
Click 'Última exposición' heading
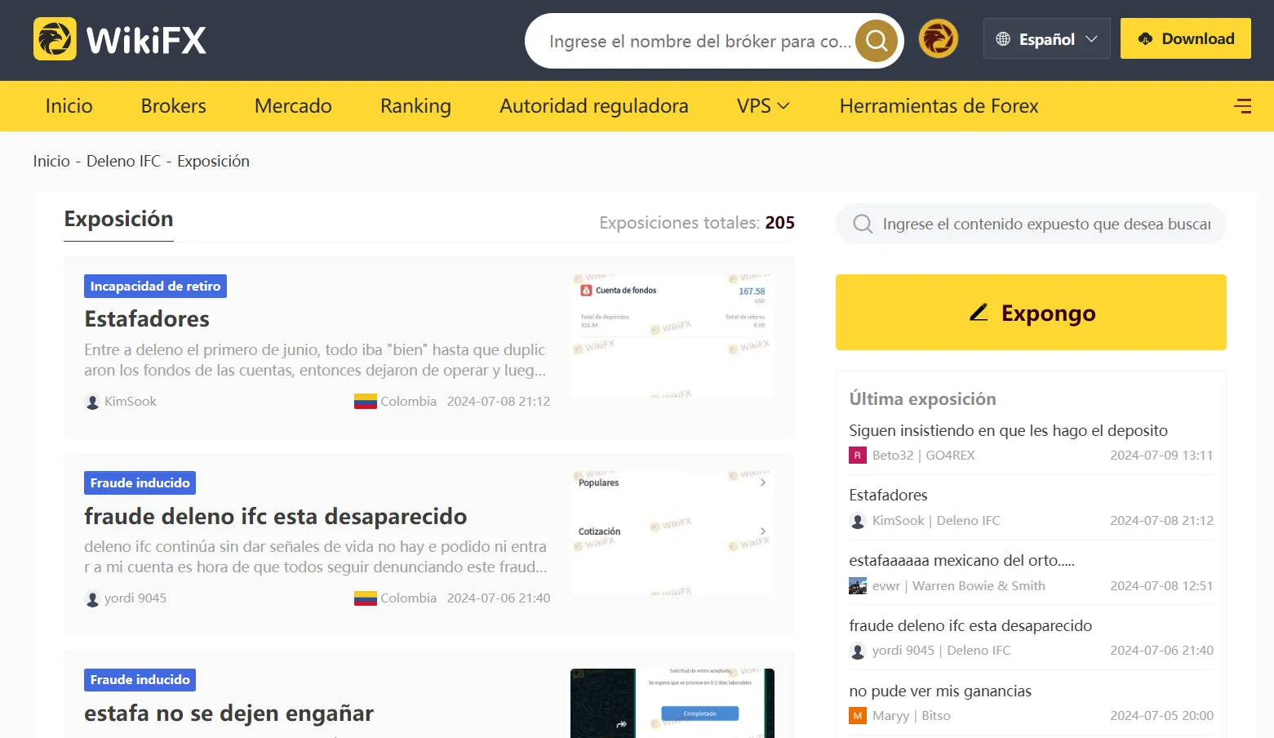tap(922, 399)
